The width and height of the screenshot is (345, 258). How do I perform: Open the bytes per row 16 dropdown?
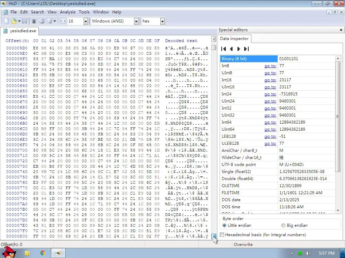[86, 21]
